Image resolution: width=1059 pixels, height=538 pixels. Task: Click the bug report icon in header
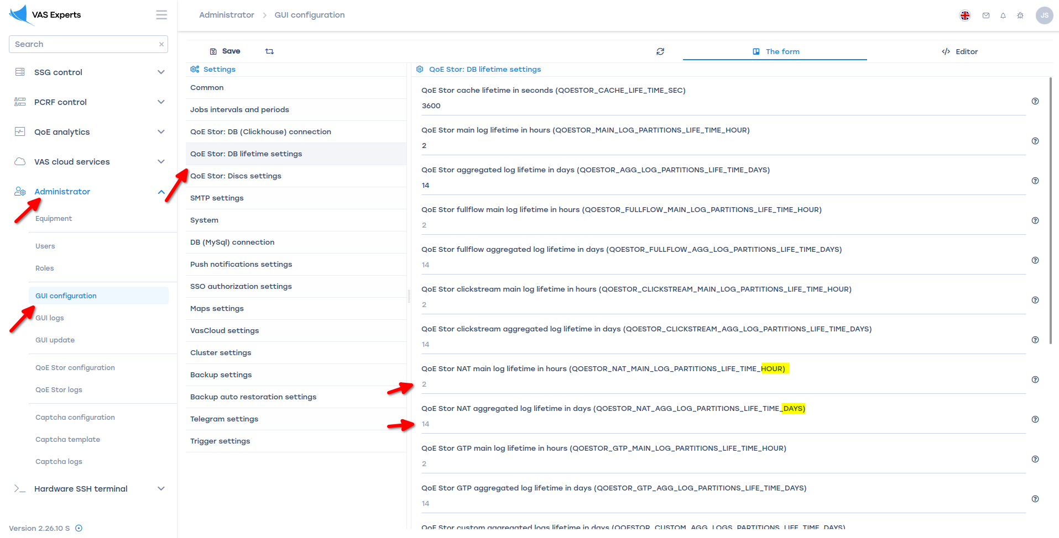(x=1020, y=15)
